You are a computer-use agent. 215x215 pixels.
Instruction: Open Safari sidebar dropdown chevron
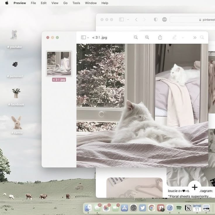click(x=128, y=20)
